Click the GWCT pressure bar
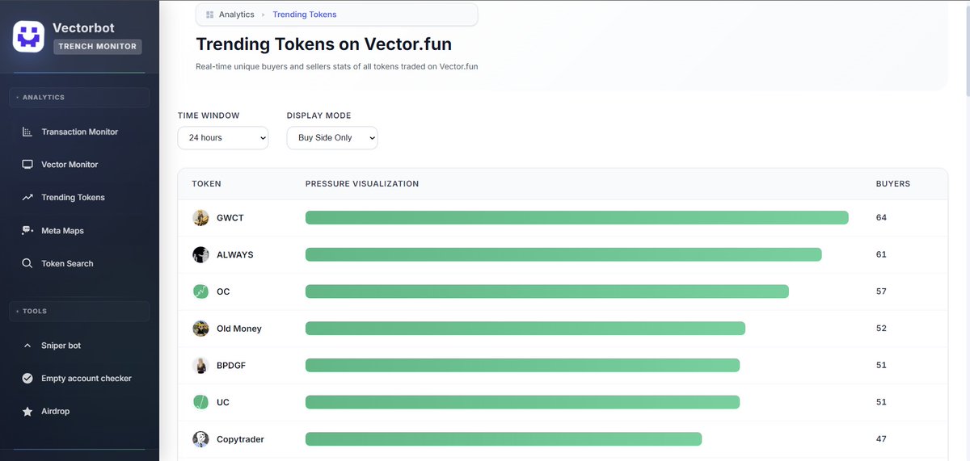This screenshot has height=461, width=970. [x=576, y=218]
